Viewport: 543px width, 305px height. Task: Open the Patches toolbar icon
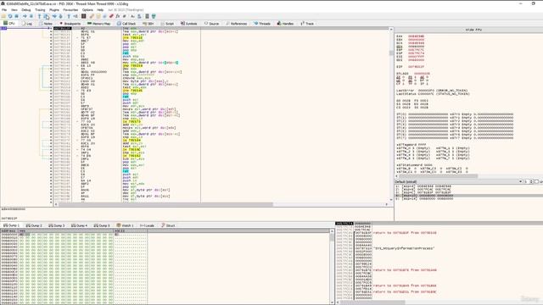[x=92, y=16]
